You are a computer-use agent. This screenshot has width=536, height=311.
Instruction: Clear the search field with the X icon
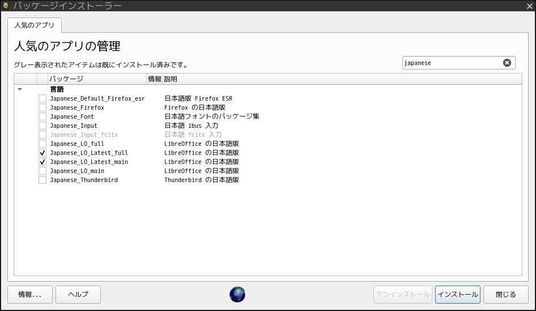507,63
